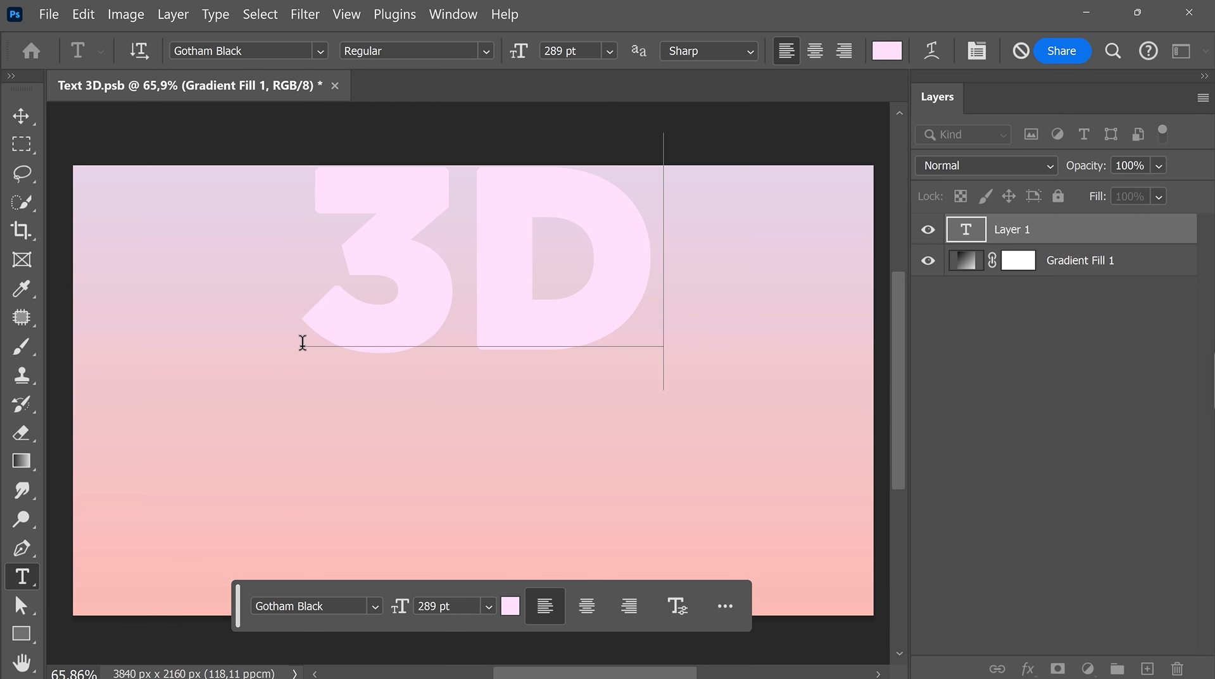Select the Path Selection tool
The height and width of the screenshot is (679, 1215).
(x=21, y=606)
